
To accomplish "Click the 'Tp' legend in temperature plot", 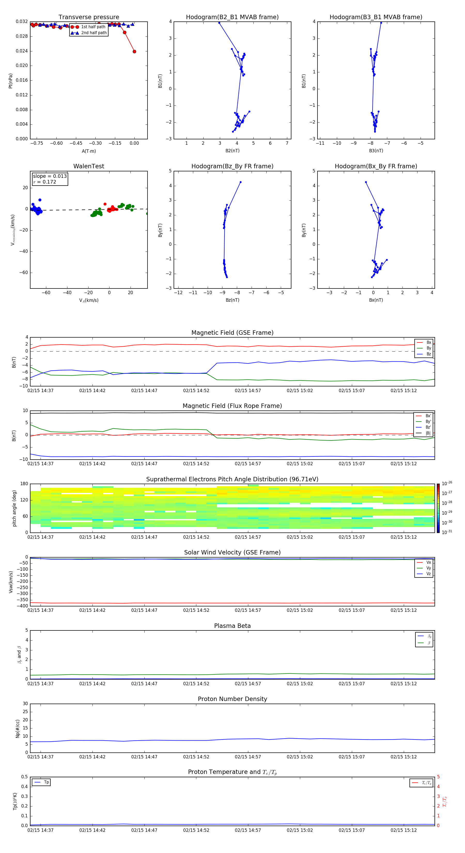I will tap(41, 782).
